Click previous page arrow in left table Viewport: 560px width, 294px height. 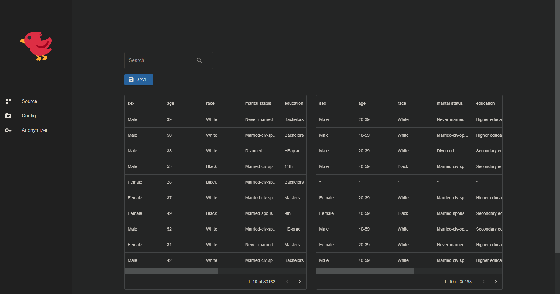288,282
